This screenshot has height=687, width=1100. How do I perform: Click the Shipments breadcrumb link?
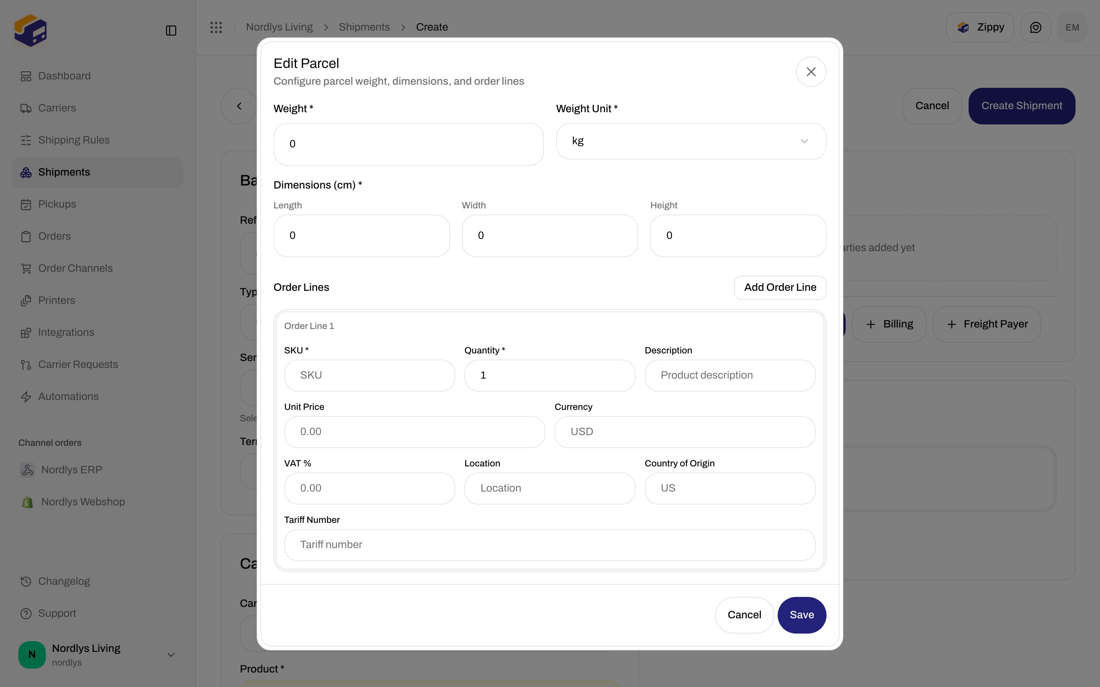click(364, 27)
